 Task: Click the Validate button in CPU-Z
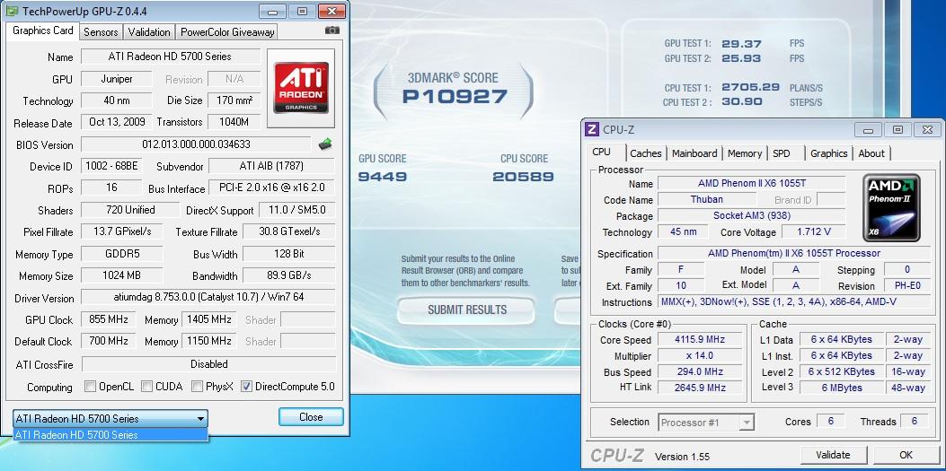click(x=833, y=455)
